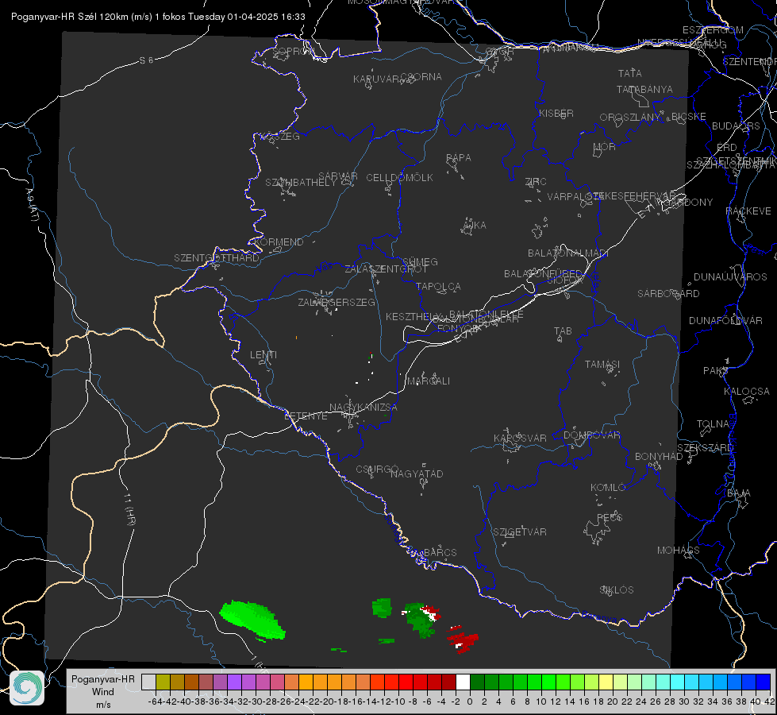The width and height of the screenshot is (777, 715).
Task: Select the CSORNA label
Action: 421,77
